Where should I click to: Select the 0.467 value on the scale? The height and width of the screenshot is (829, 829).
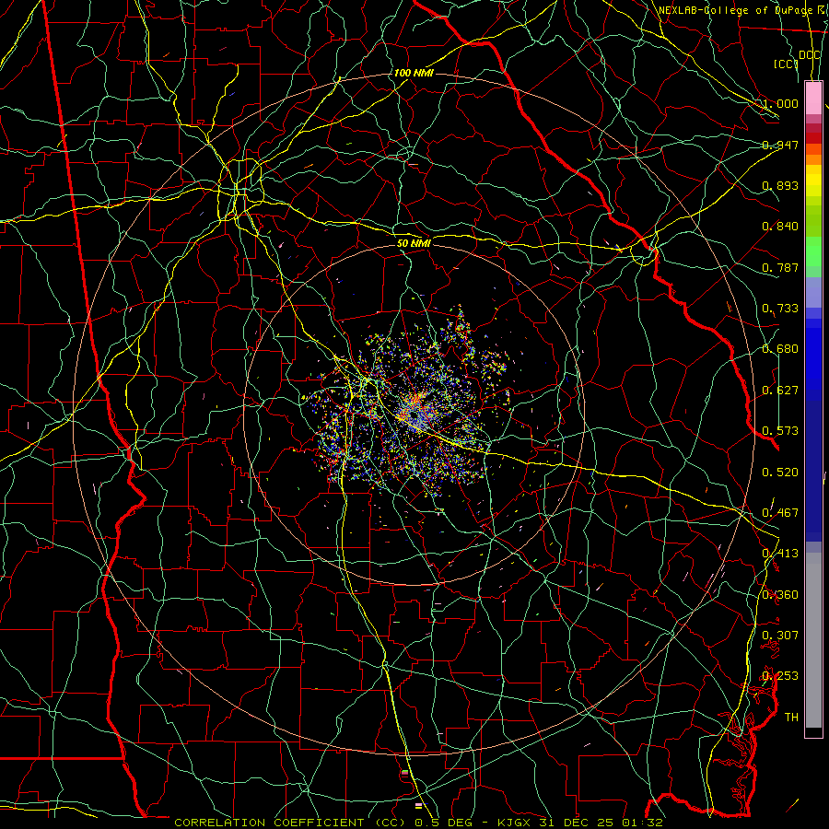pyautogui.click(x=780, y=512)
